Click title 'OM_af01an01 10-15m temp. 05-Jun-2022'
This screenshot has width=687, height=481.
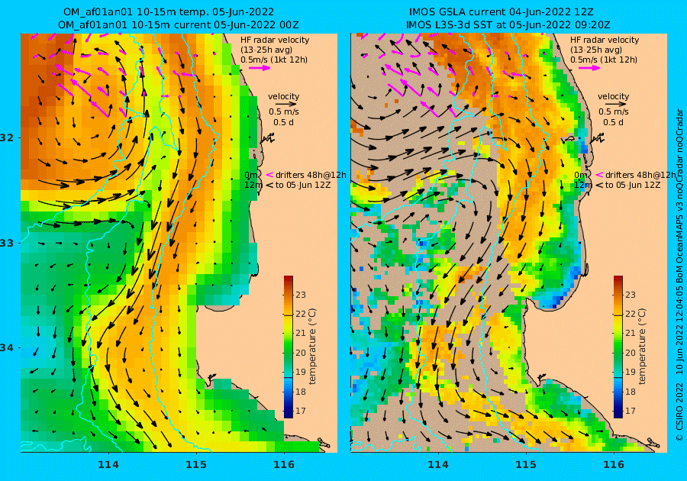pyautogui.click(x=169, y=11)
